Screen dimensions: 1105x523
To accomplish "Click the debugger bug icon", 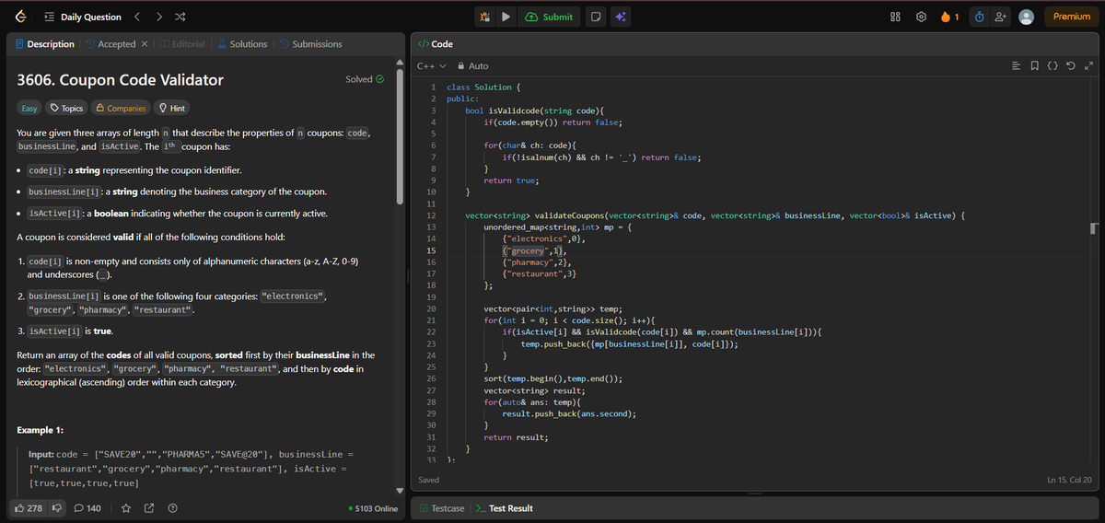I will click(485, 17).
